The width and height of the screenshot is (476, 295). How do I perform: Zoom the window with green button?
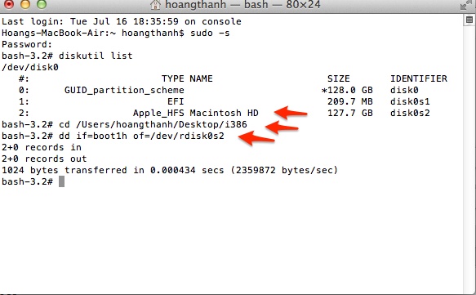coord(42,4)
